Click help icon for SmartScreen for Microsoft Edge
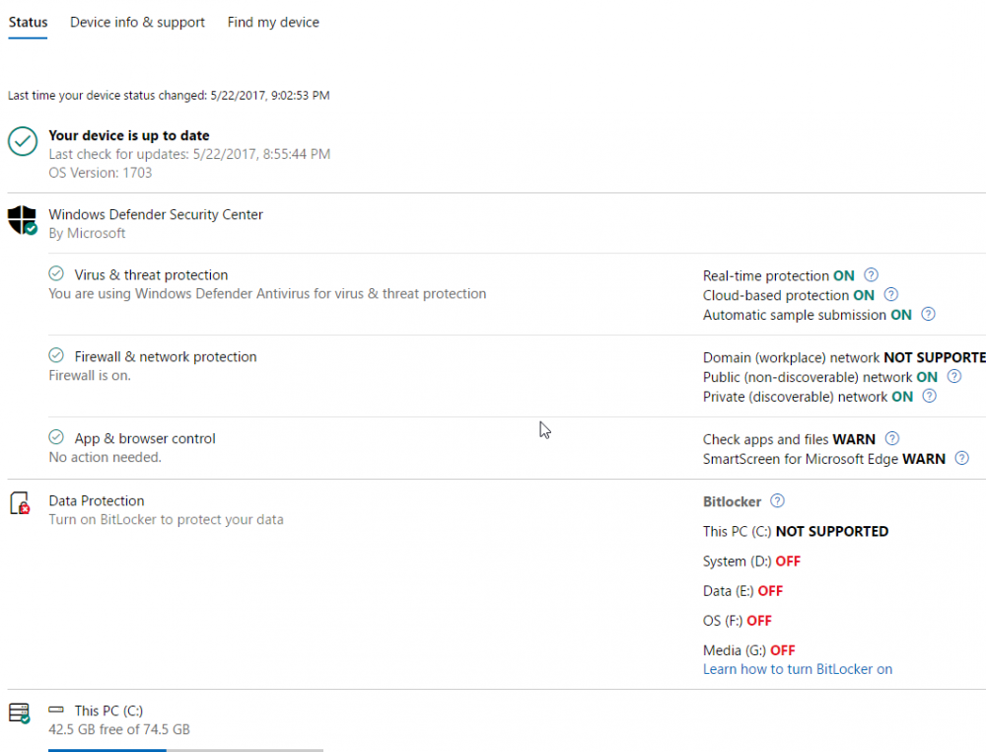 pyautogui.click(x=961, y=459)
